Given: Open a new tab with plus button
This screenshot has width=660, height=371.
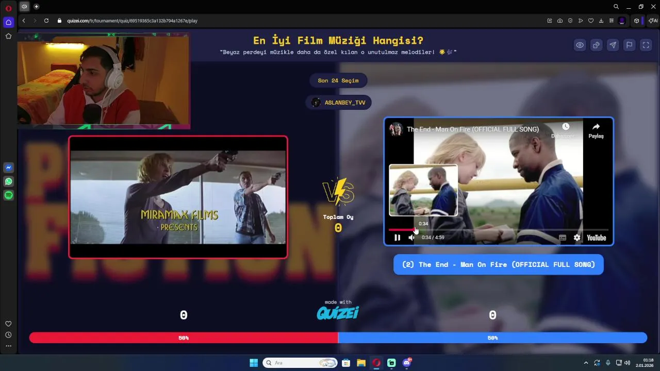Looking at the screenshot, I should pos(36,7).
